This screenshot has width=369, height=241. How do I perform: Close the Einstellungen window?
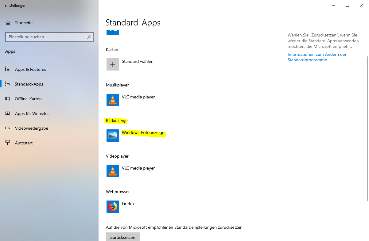click(x=362, y=5)
